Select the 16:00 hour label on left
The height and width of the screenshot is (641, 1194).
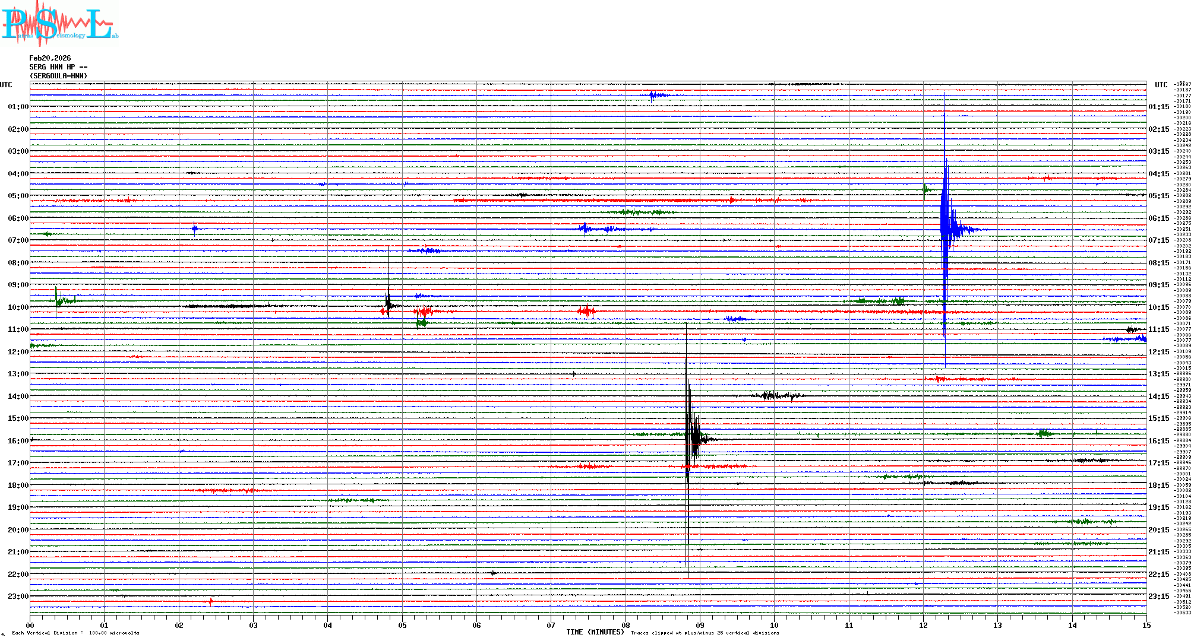(18, 441)
